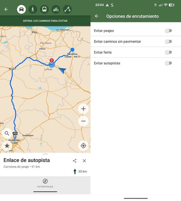Image resolution: width=181 pixels, height=201 pixels.
Task: Tap the warning triangle in status bar
Action: (107, 5)
